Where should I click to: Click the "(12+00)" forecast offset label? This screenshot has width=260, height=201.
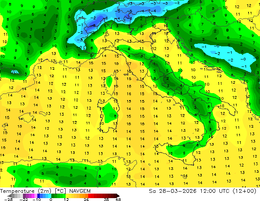244,191
